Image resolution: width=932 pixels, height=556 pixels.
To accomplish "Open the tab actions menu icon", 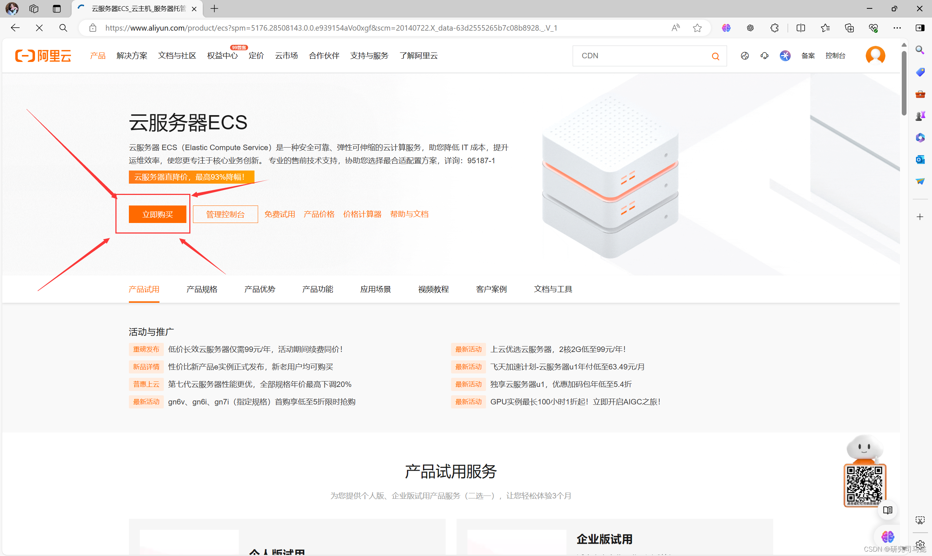I will click(56, 9).
